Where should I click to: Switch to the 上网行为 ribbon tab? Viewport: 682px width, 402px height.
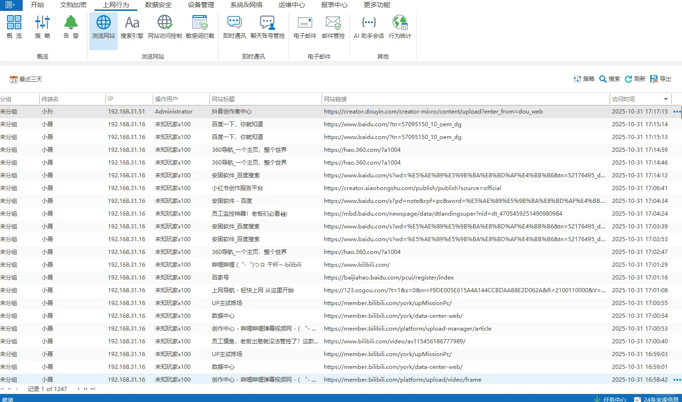pos(116,5)
